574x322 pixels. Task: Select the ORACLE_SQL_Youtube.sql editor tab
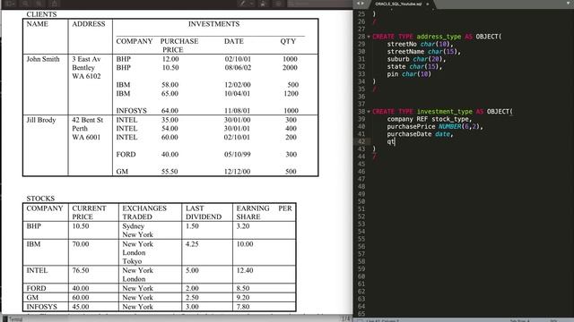click(x=402, y=4)
